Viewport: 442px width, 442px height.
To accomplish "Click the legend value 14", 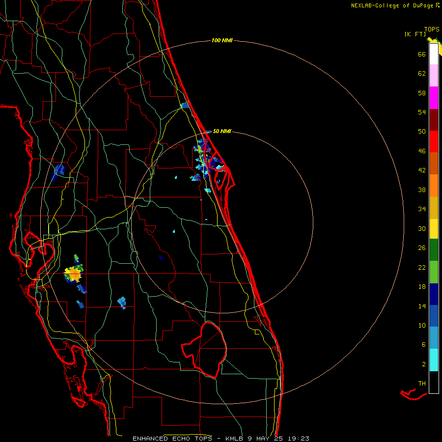I will coord(422,306).
